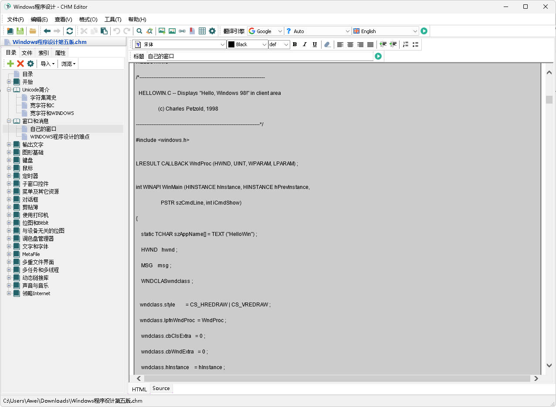Open the 格式(O) menu
The height and width of the screenshot is (407, 556).
point(88,19)
